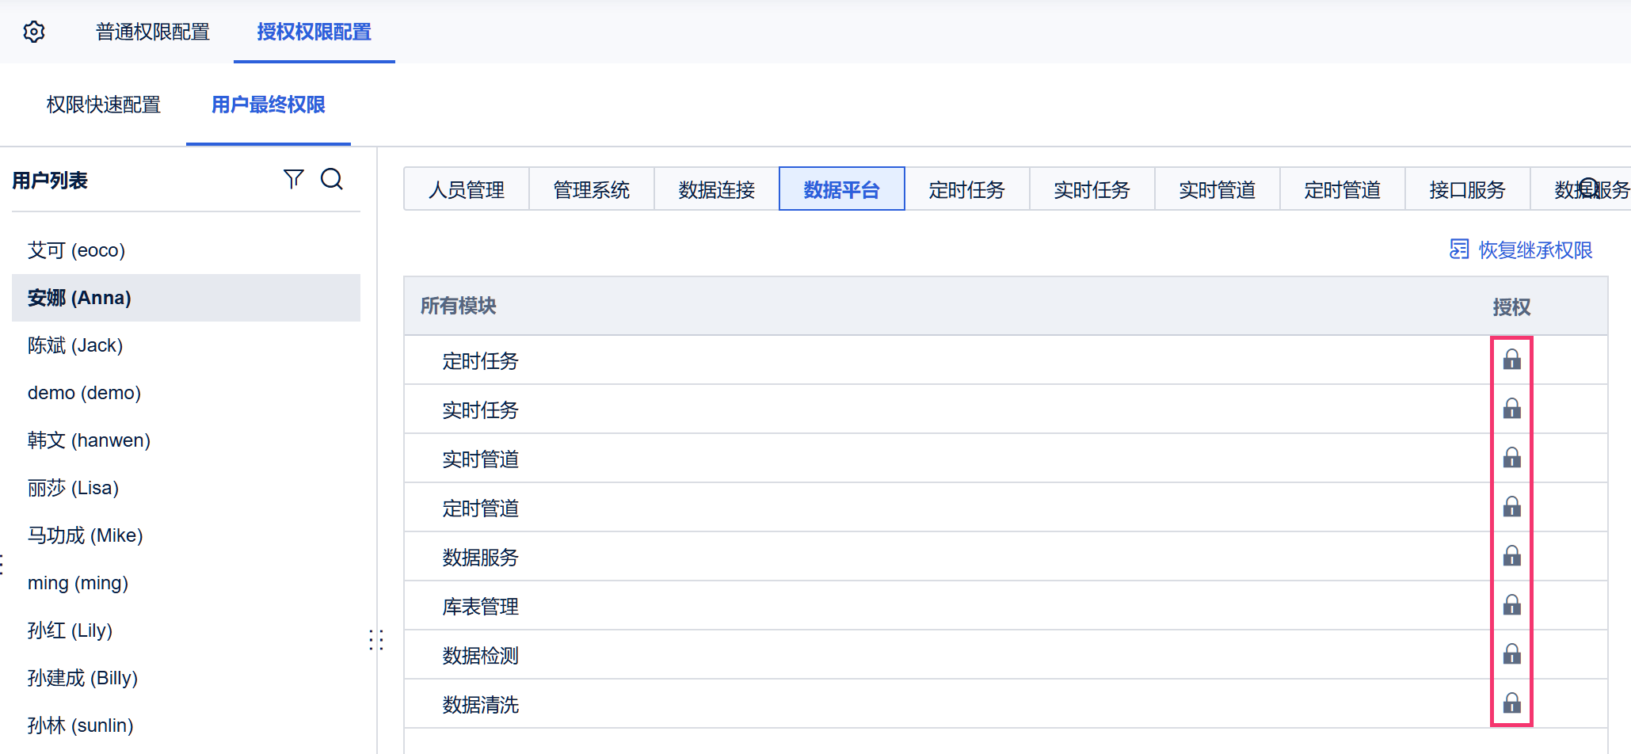This screenshot has height=754, width=1631.
Task: Toggle the lock for 定时任务 row
Action: [1511, 360]
